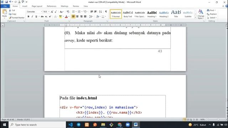Click the Text Effects icon

coord(55,17)
